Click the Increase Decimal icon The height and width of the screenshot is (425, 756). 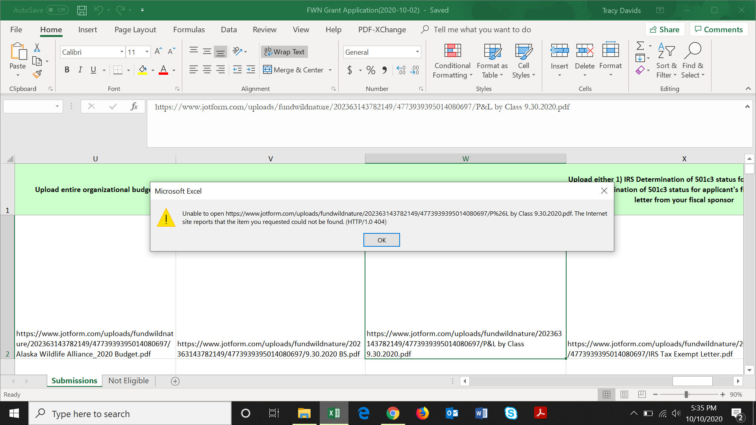click(x=401, y=70)
